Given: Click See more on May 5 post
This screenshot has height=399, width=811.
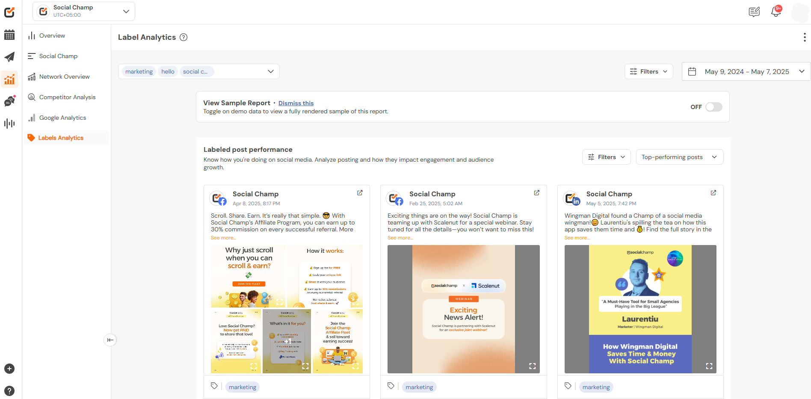Looking at the screenshot, I should point(577,238).
